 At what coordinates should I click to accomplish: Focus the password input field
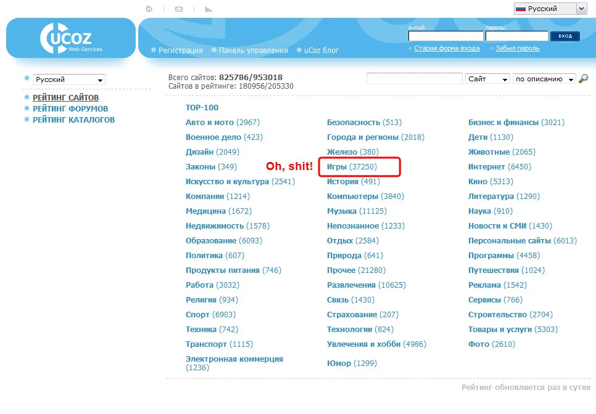coord(516,36)
